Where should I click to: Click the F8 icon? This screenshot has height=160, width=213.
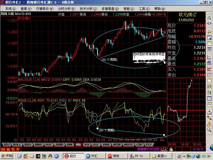pyautogui.click(x=209, y=104)
